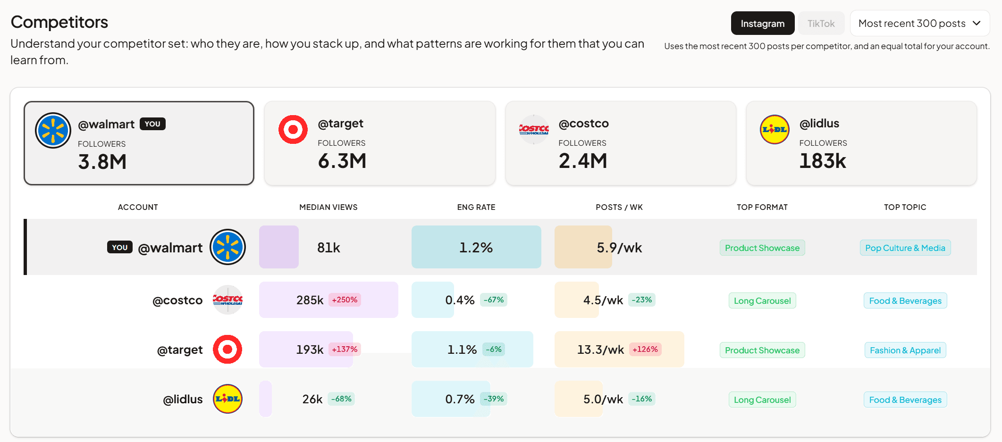Viewport: 1002px width, 442px height.
Task: Click the Costco logo in the followers card
Action: pos(534,129)
